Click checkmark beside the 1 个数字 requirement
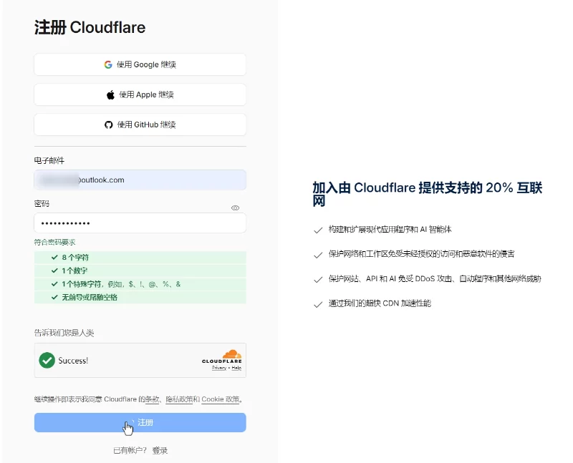 click(54, 271)
